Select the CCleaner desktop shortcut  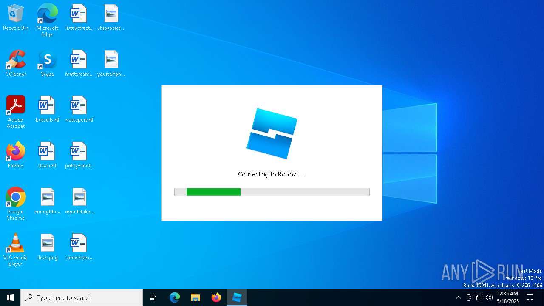[x=16, y=64]
